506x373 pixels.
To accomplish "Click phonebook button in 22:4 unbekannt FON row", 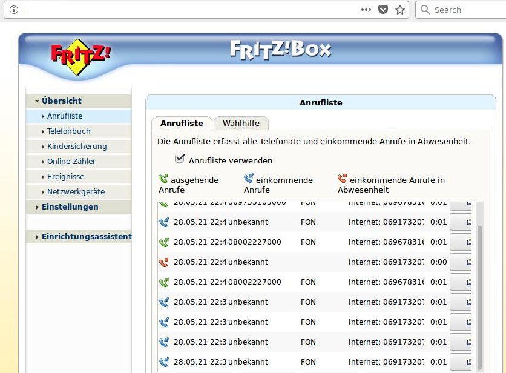I will click(461, 222).
